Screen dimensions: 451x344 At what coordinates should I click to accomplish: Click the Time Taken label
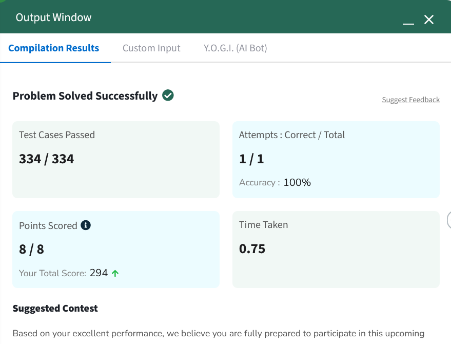tap(263, 224)
